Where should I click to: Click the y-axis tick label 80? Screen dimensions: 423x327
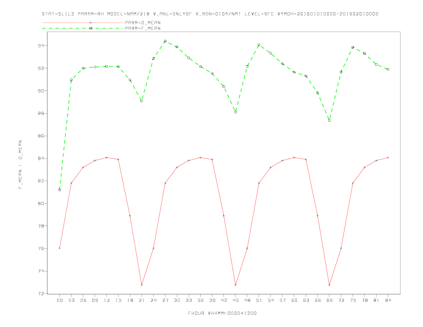click(41, 204)
